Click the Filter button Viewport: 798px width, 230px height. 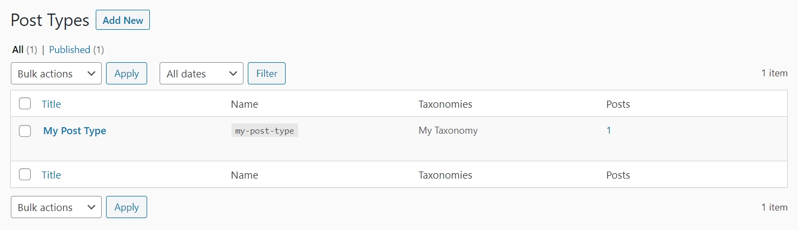click(x=267, y=74)
